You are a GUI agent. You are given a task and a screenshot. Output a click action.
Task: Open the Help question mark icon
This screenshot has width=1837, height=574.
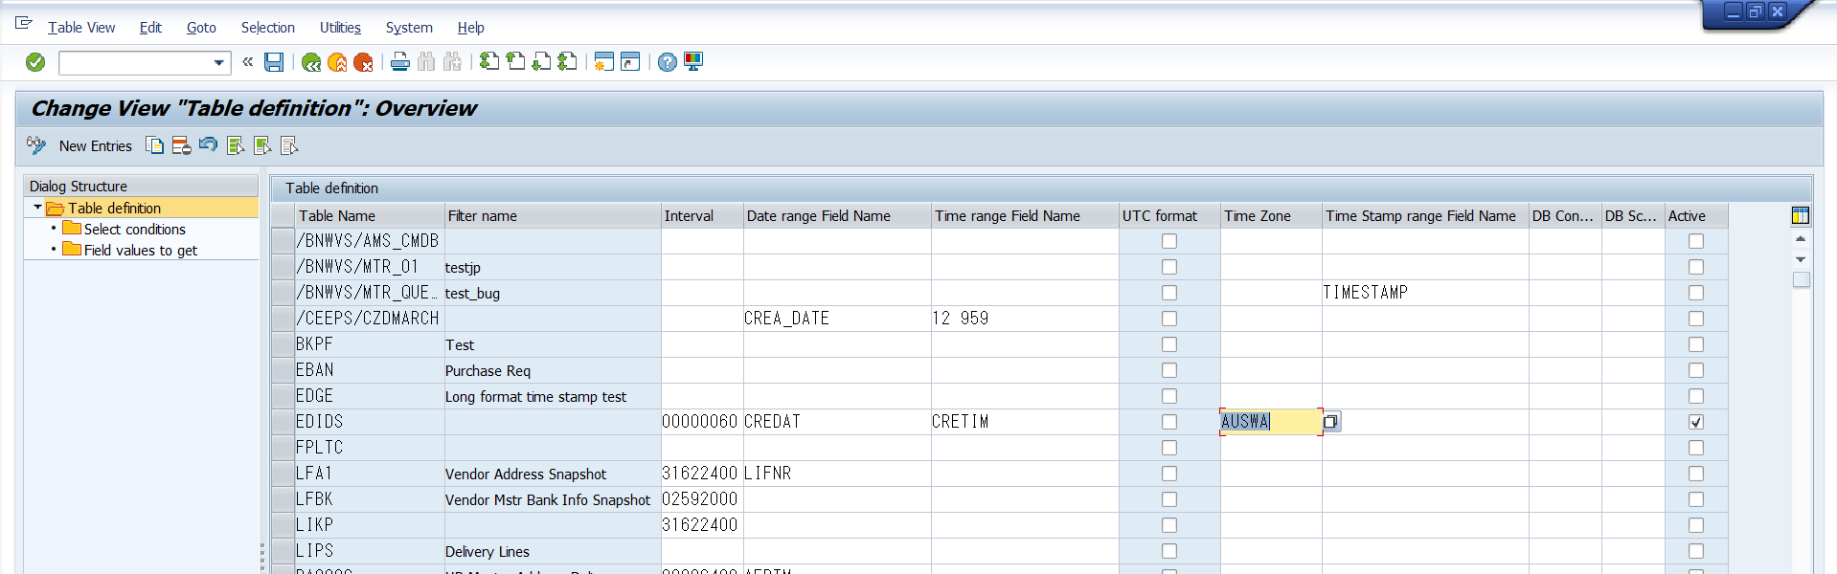click(x=668, y=62)
